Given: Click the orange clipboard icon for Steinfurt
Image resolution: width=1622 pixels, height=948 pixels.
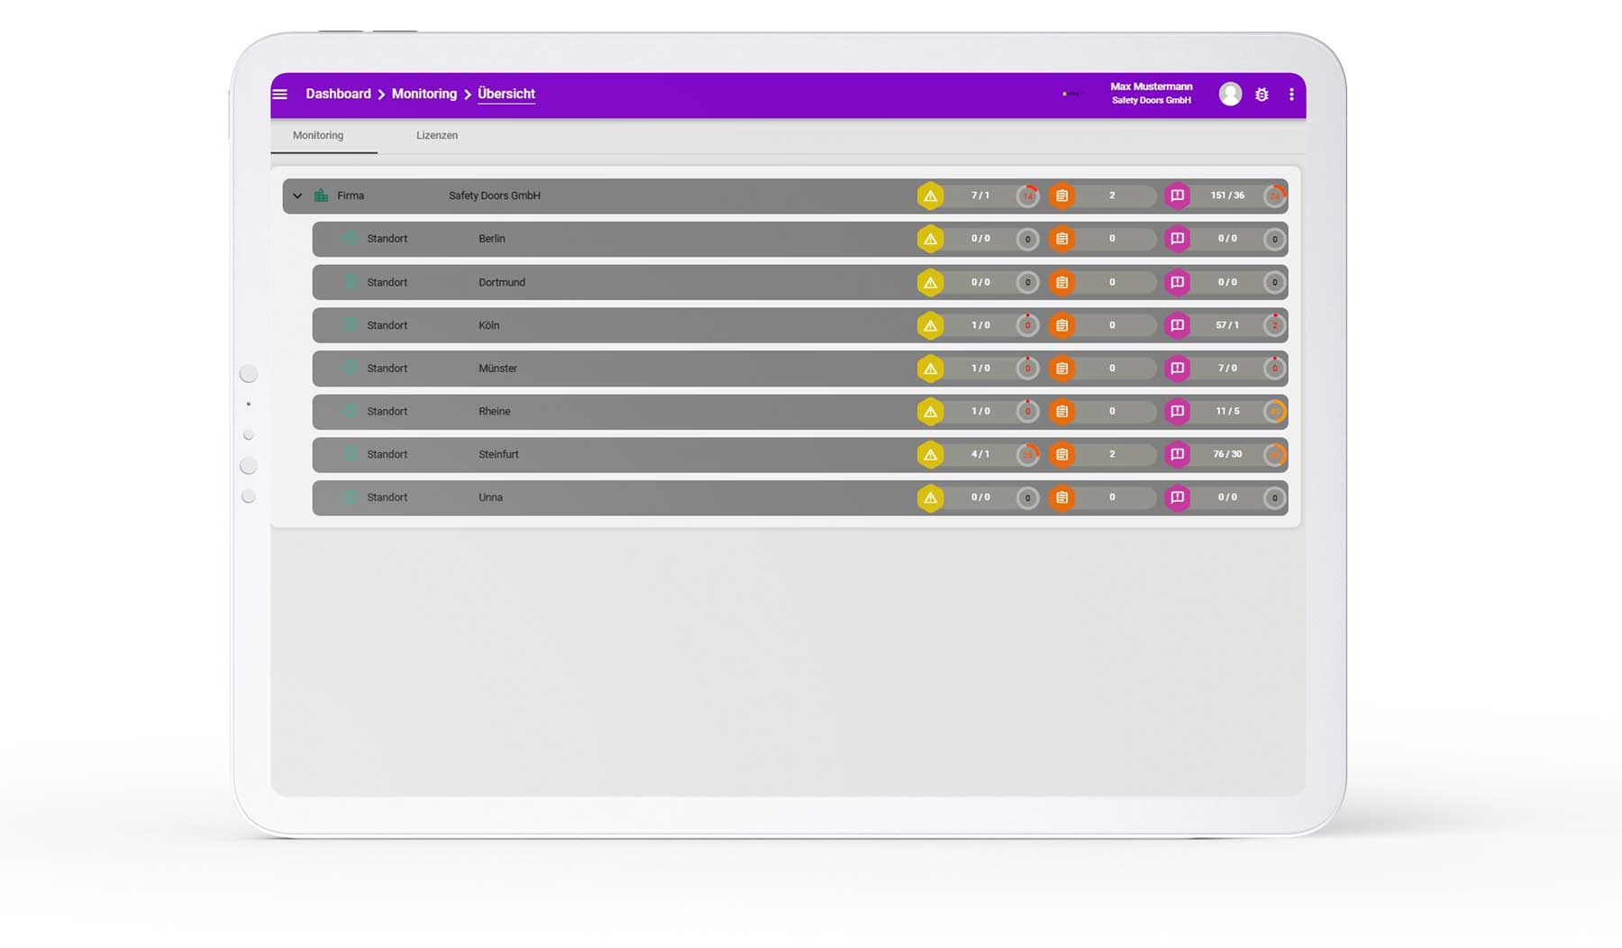Looking at the screenshot, I should pos(1062,454).
